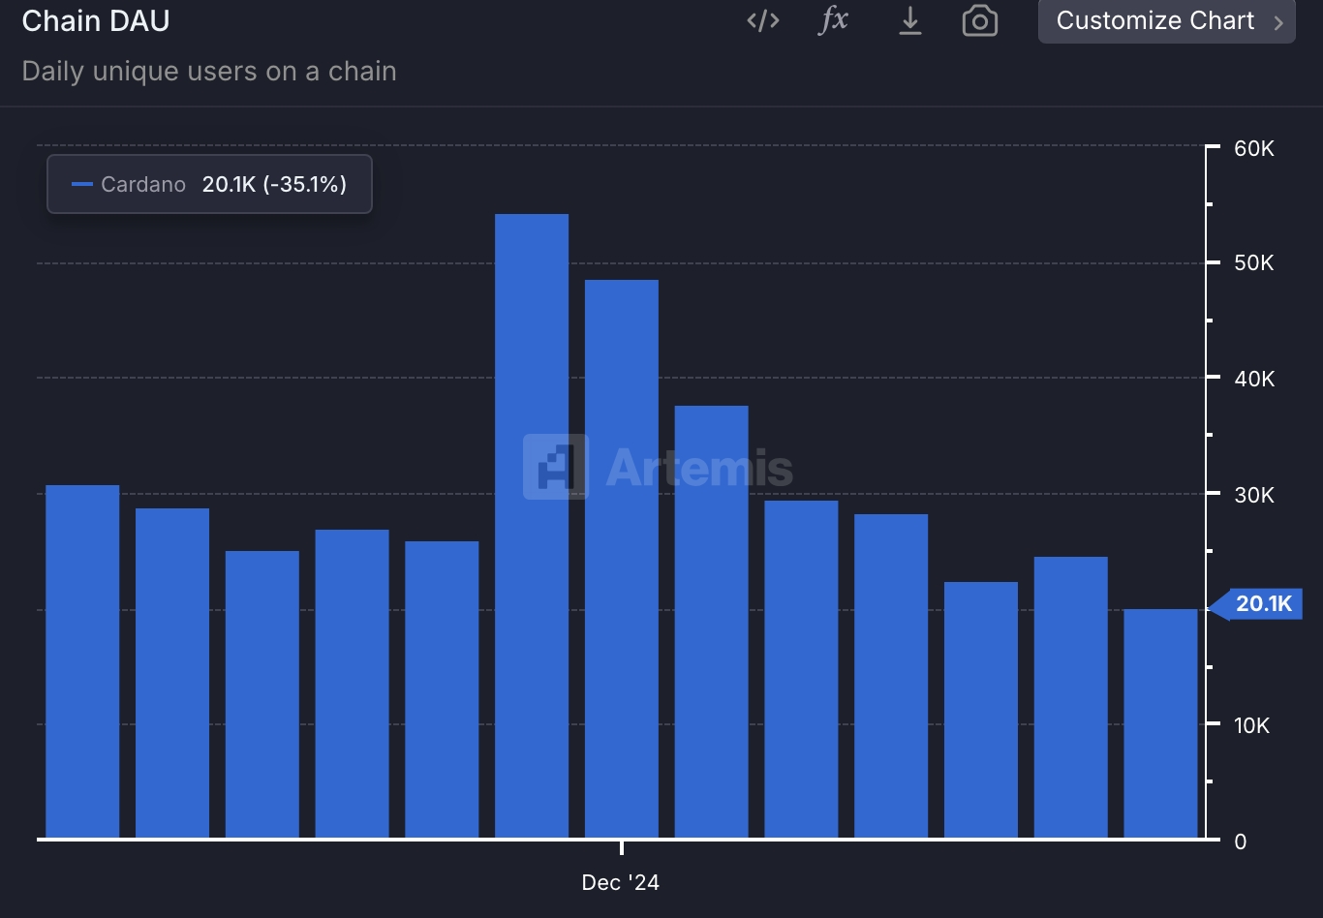The image size is (1323, 918).
Task: Select the tallest bar above 50K
Action: [532, 526]
